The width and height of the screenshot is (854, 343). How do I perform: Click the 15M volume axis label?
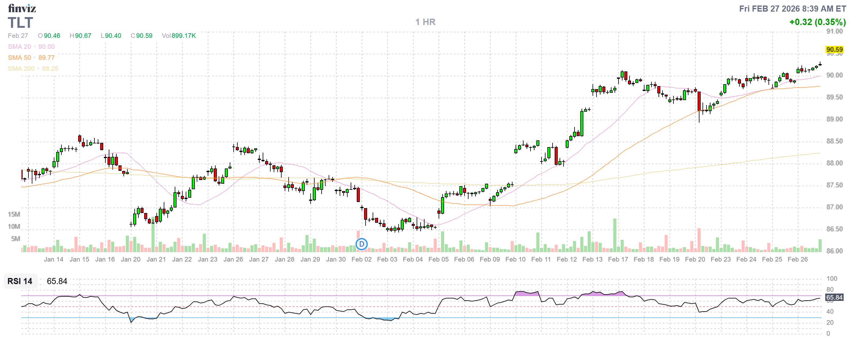(x=14, y=214)
